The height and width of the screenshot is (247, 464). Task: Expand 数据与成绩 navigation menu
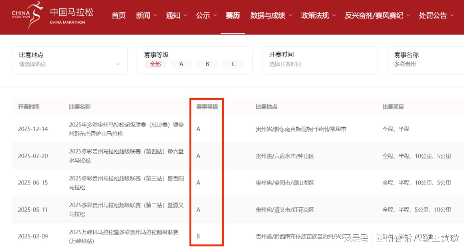pyautogui.click(x=271, y=15)
